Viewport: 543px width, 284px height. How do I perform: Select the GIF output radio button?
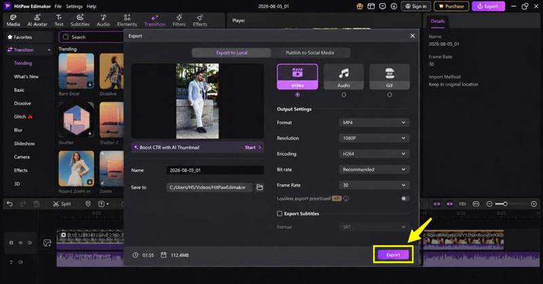point(390,95)
